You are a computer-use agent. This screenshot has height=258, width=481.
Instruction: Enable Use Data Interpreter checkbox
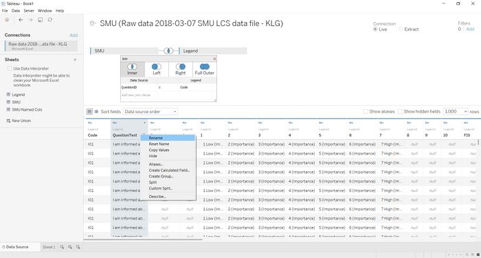10,69
